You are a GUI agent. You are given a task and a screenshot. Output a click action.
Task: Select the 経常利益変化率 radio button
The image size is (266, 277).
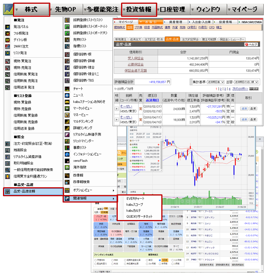125,260
